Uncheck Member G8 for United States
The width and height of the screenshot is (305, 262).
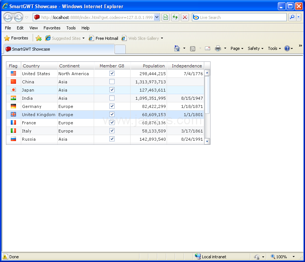click(x=112, y=73)
